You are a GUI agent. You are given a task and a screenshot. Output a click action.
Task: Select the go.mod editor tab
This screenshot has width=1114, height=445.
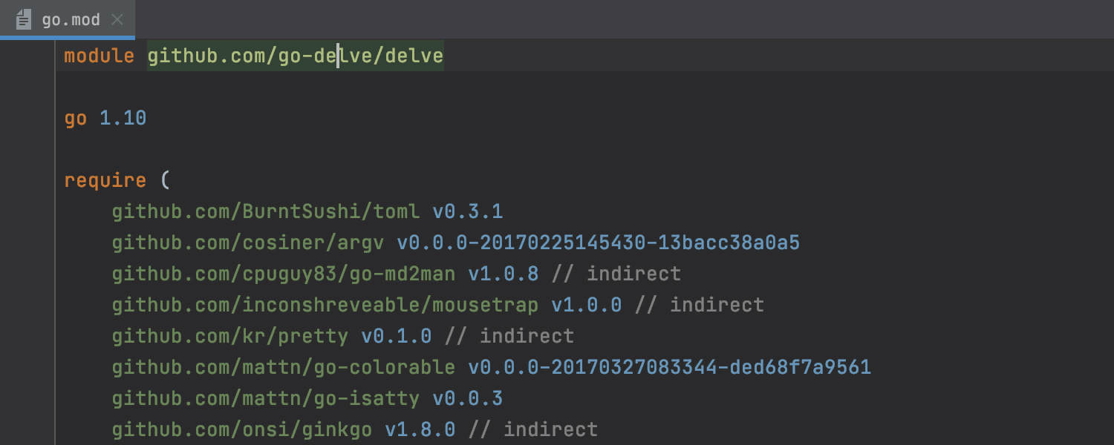click(68, 19)
